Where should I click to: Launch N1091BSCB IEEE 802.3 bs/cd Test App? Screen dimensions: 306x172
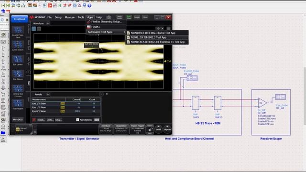[x=157, y=33]
